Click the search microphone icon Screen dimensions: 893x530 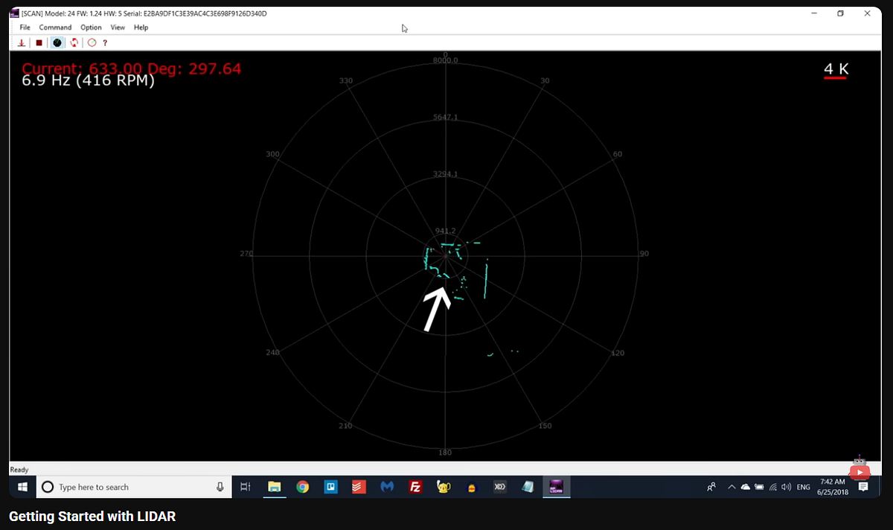pos(220,487)
